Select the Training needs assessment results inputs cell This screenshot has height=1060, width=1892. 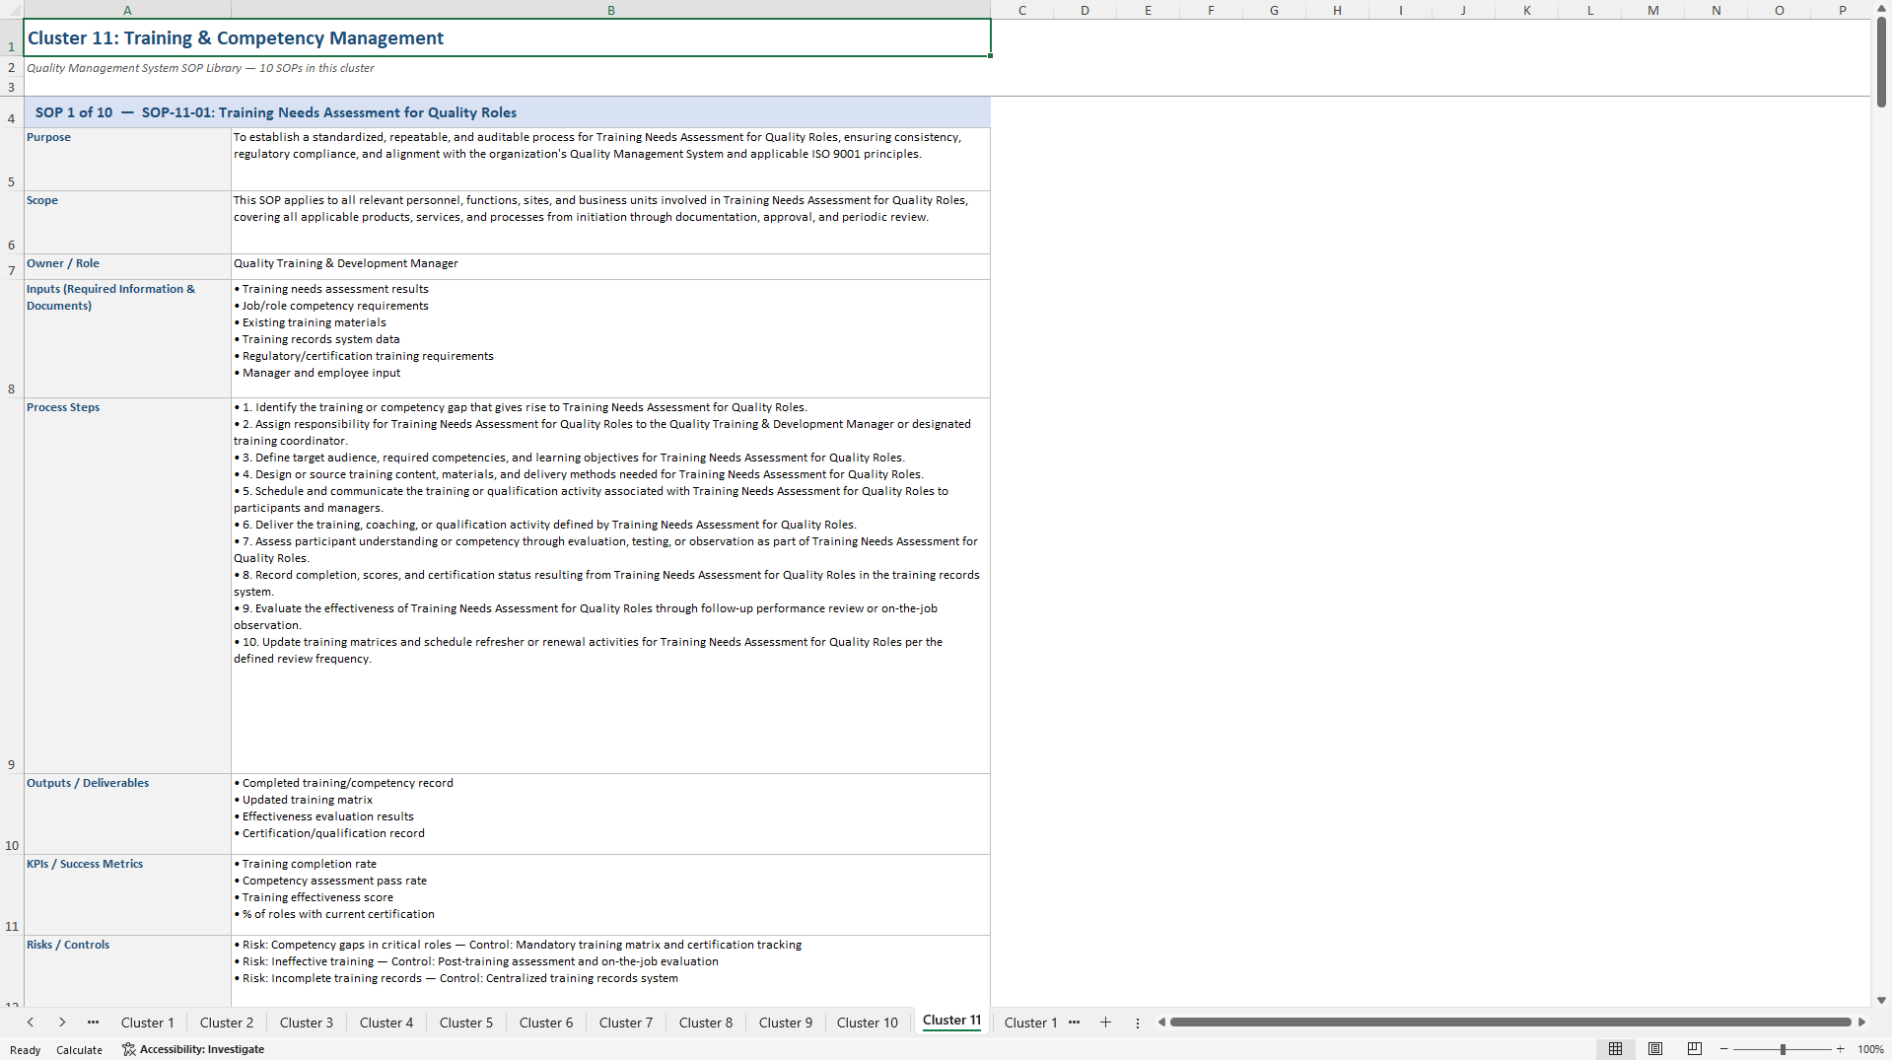click(x=610, y=338)
